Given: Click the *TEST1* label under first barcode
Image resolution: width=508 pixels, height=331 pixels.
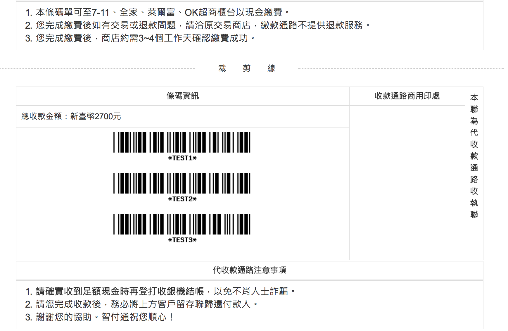Looking at the screenshot, I should [182, 158].
